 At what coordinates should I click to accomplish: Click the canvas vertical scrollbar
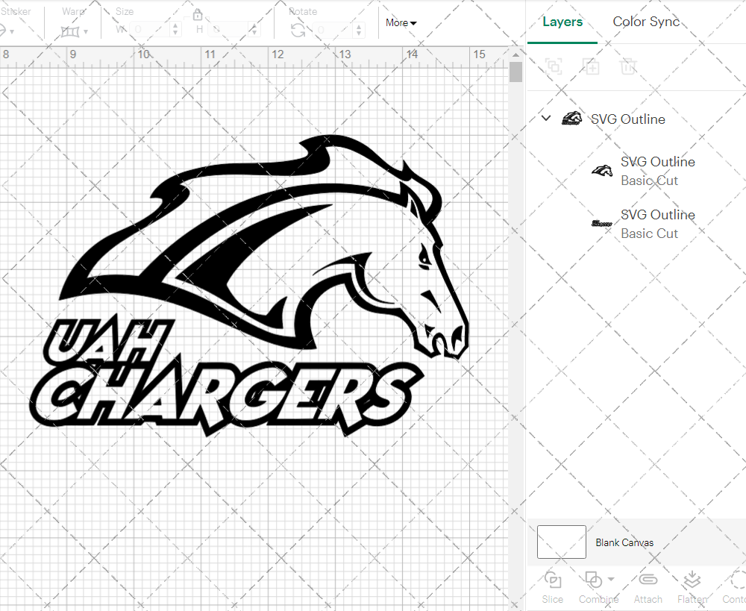515,71
